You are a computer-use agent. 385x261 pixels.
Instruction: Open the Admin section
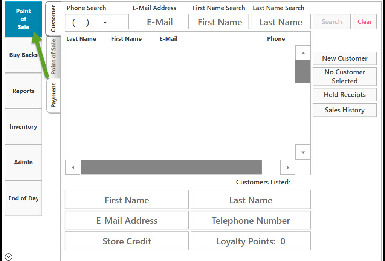point(23,162)
